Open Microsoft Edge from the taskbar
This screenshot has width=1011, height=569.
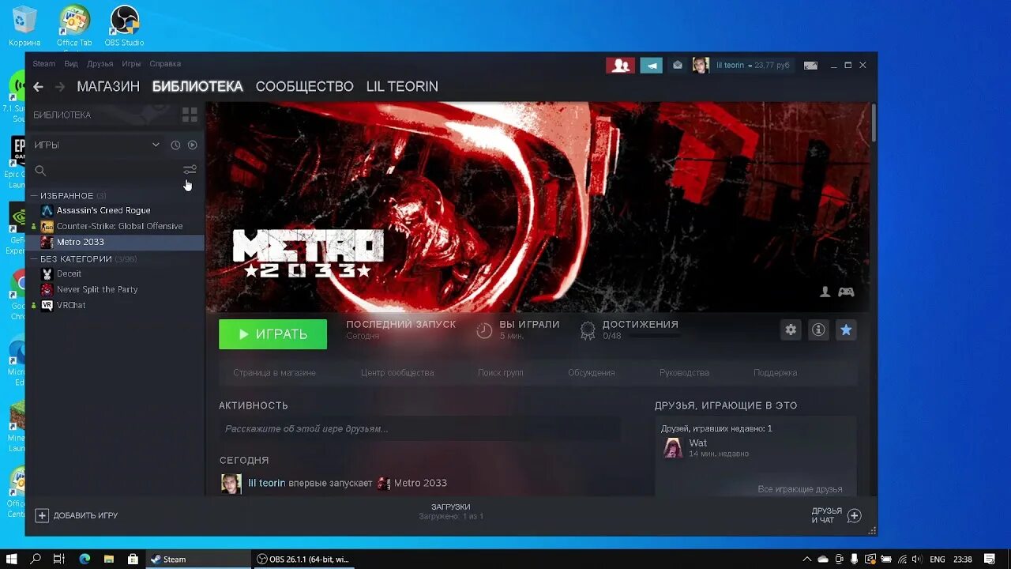[x=85, y=559]
